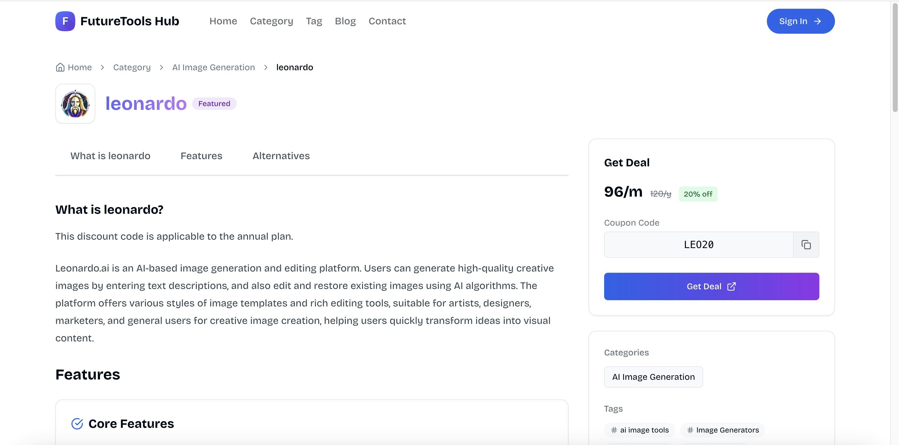Image resolution: width=899 pixels, height=445 pixels.
Task: Switch to the Features tab
Action: [201, 156]
